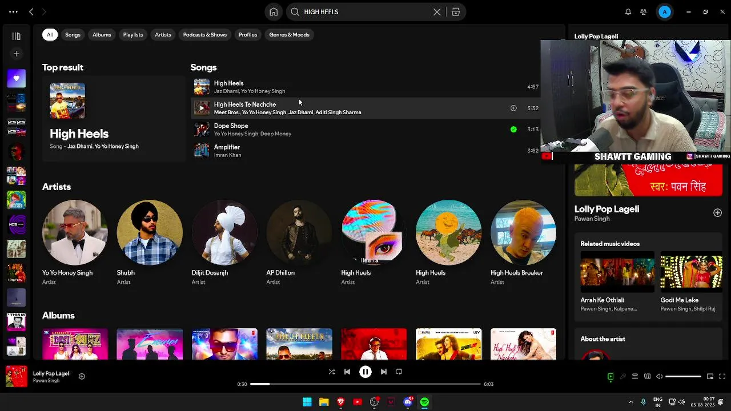Open the notifications bell
This screenshot has height=411, width=731.
pos(628,12)
